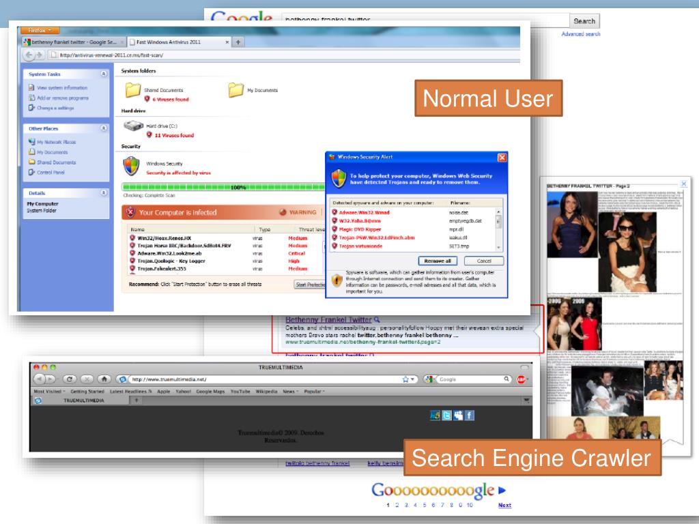Click the My Documents folder icon in System folders
The image size is (699, 524).
coord(236,90)
